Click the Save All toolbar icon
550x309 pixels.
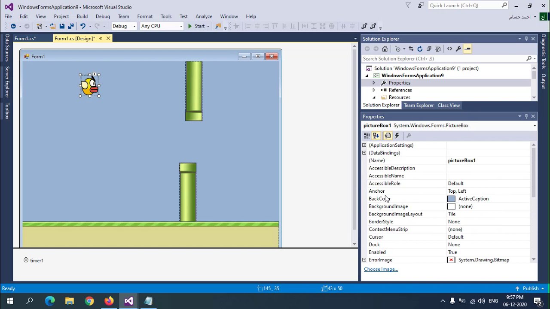(x=70, y=26)
